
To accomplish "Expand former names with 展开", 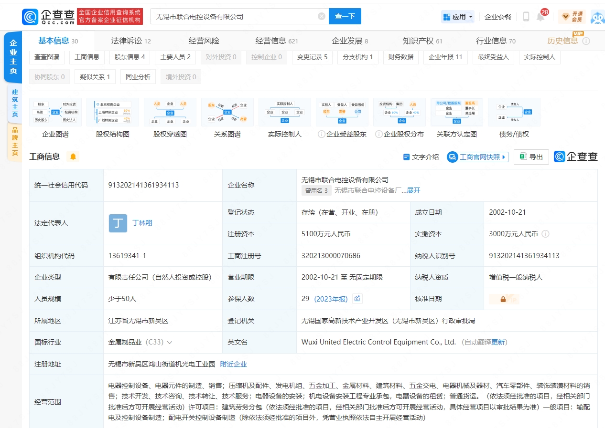I will (414, 190).
